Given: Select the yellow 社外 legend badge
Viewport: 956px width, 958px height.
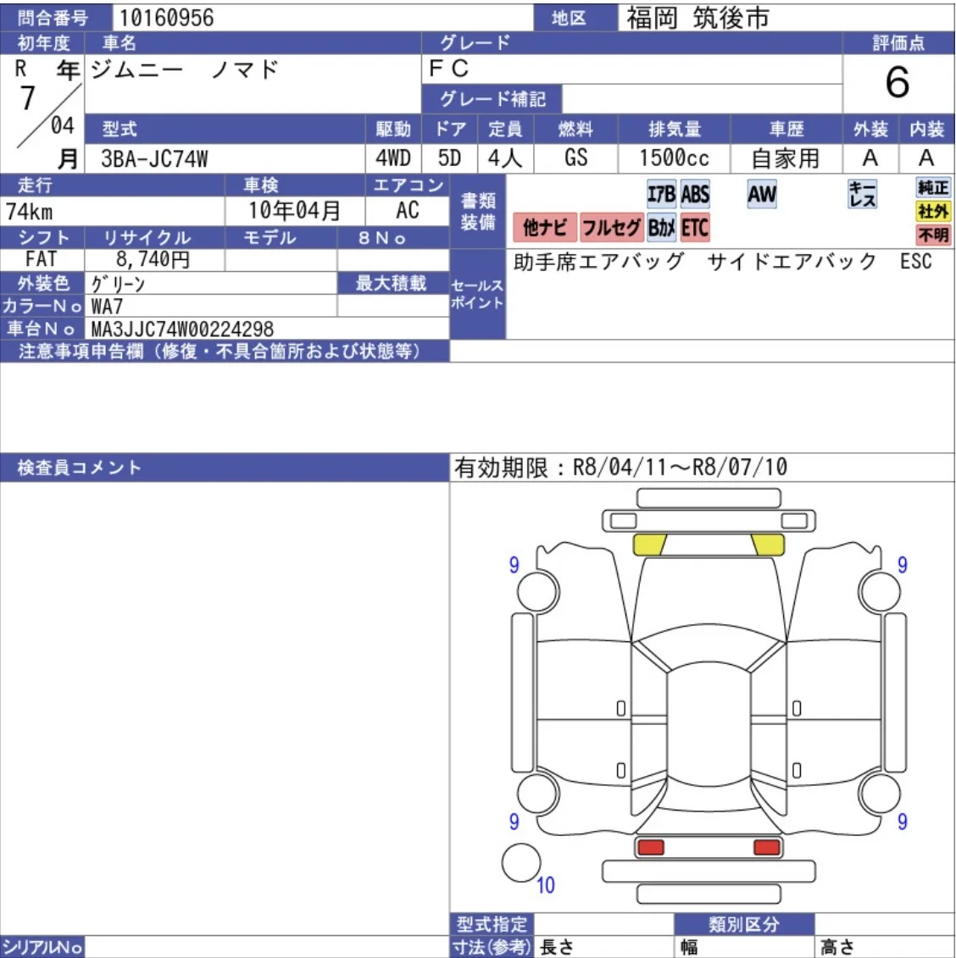Looking at the screenshot, I should click(x=932, y=212).
